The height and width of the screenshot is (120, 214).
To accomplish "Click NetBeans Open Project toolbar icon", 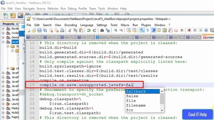I will click(20, 15).
